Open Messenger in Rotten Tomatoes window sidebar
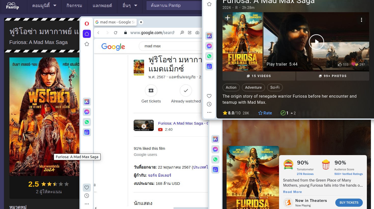Screen dimensions: 374x209 215,149
